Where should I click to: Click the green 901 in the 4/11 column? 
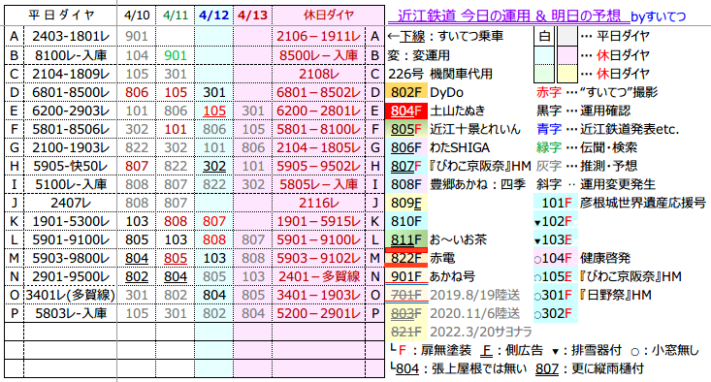click(176, 55)
